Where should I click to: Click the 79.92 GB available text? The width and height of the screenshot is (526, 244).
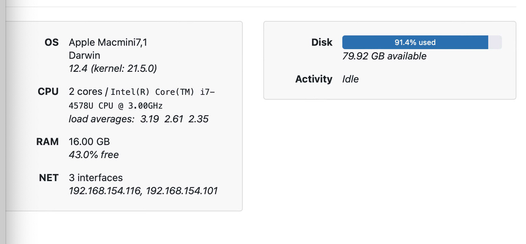[x=384, y=56]
